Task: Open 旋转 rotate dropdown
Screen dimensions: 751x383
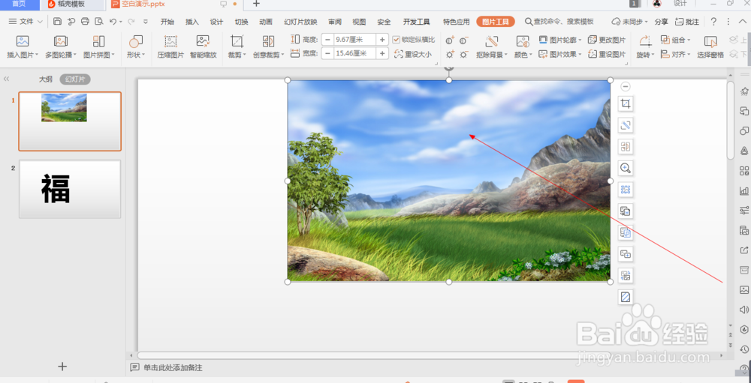Action: [644, 47]
